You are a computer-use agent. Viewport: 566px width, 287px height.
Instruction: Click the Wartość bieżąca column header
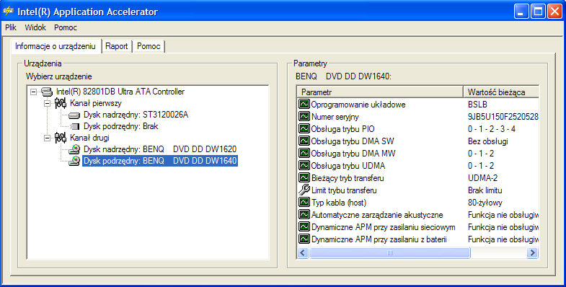click(501, 92)
